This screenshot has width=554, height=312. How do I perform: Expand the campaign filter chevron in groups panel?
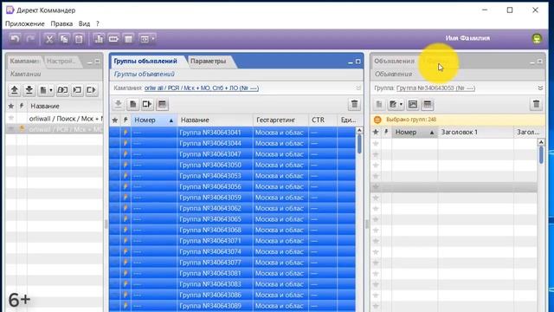358,88
